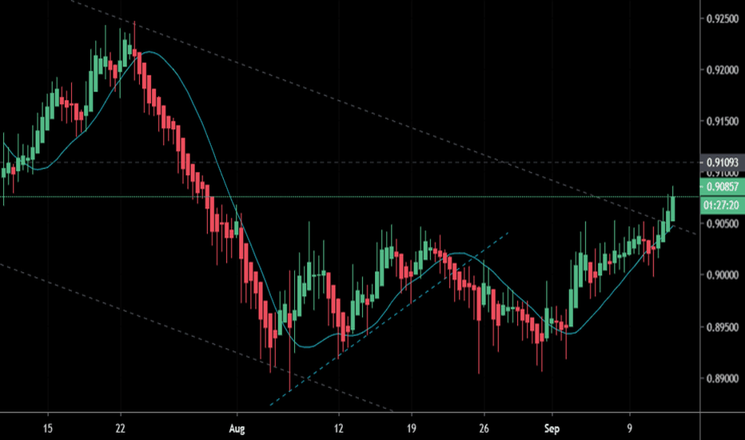Click the Sep label on time axis
This screenshot has width=745, height=440.
pos(552,429)
